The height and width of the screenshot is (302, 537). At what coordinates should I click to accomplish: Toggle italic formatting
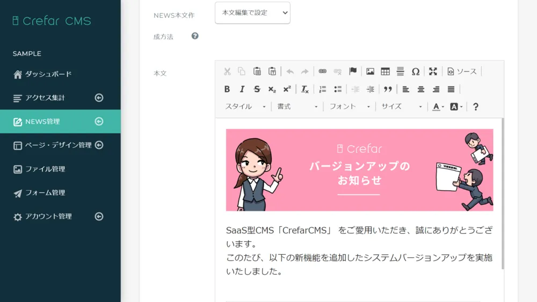[x=242, y=89]
